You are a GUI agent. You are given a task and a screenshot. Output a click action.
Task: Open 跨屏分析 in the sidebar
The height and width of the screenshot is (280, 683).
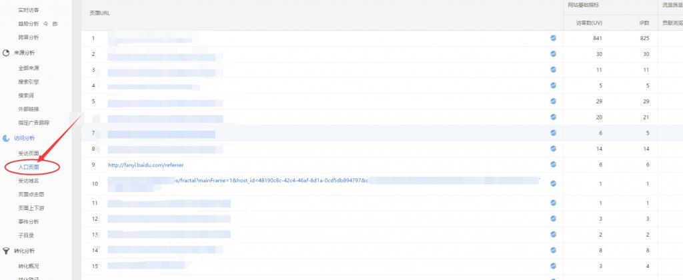pos(28,38)
